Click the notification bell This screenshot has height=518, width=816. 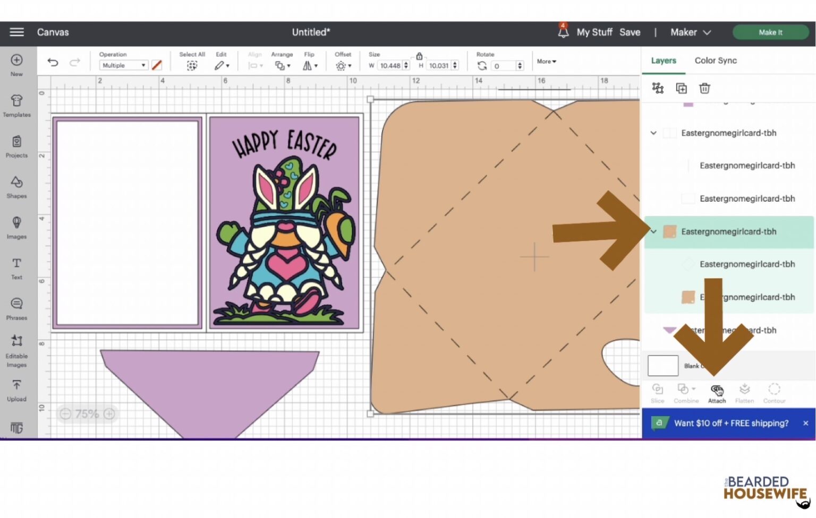click(x=563, y=32)
